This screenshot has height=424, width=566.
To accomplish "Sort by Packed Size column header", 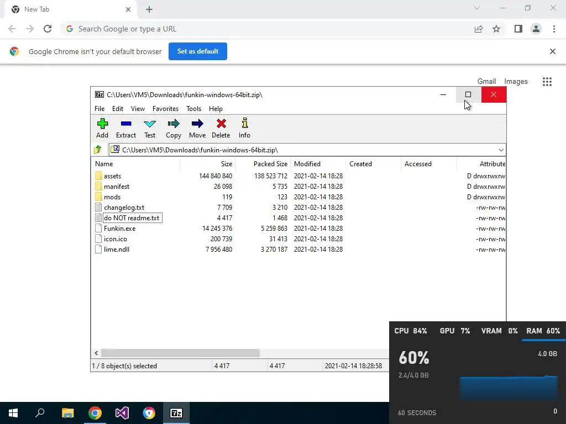I will [x=263, y=163].
